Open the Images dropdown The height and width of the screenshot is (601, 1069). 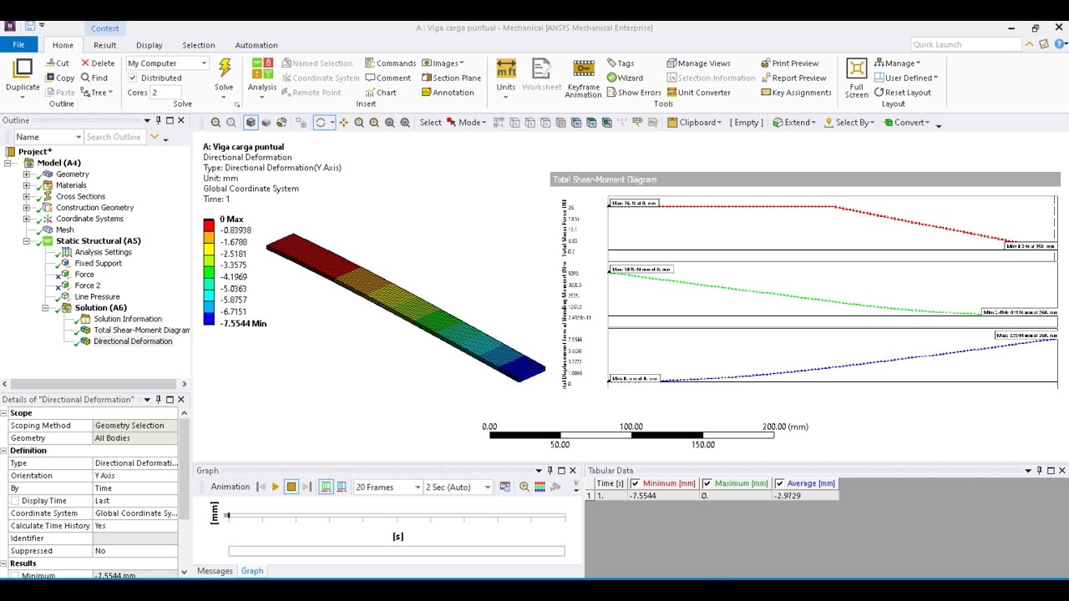(x=443, y=63)
